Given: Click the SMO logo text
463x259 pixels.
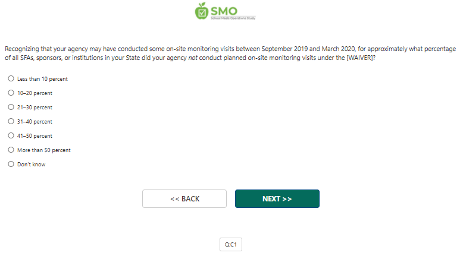Looking at the screenshot, I should tap(224, 11).
